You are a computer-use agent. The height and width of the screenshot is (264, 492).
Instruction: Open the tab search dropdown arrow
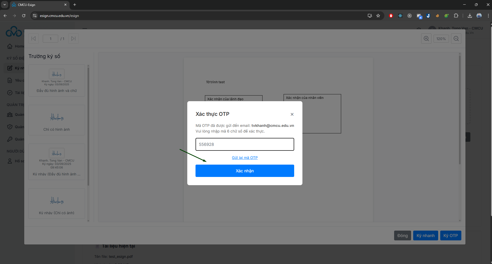point(5,5)
